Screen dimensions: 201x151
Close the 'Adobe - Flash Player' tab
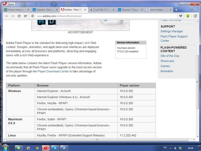pos(85,10)
